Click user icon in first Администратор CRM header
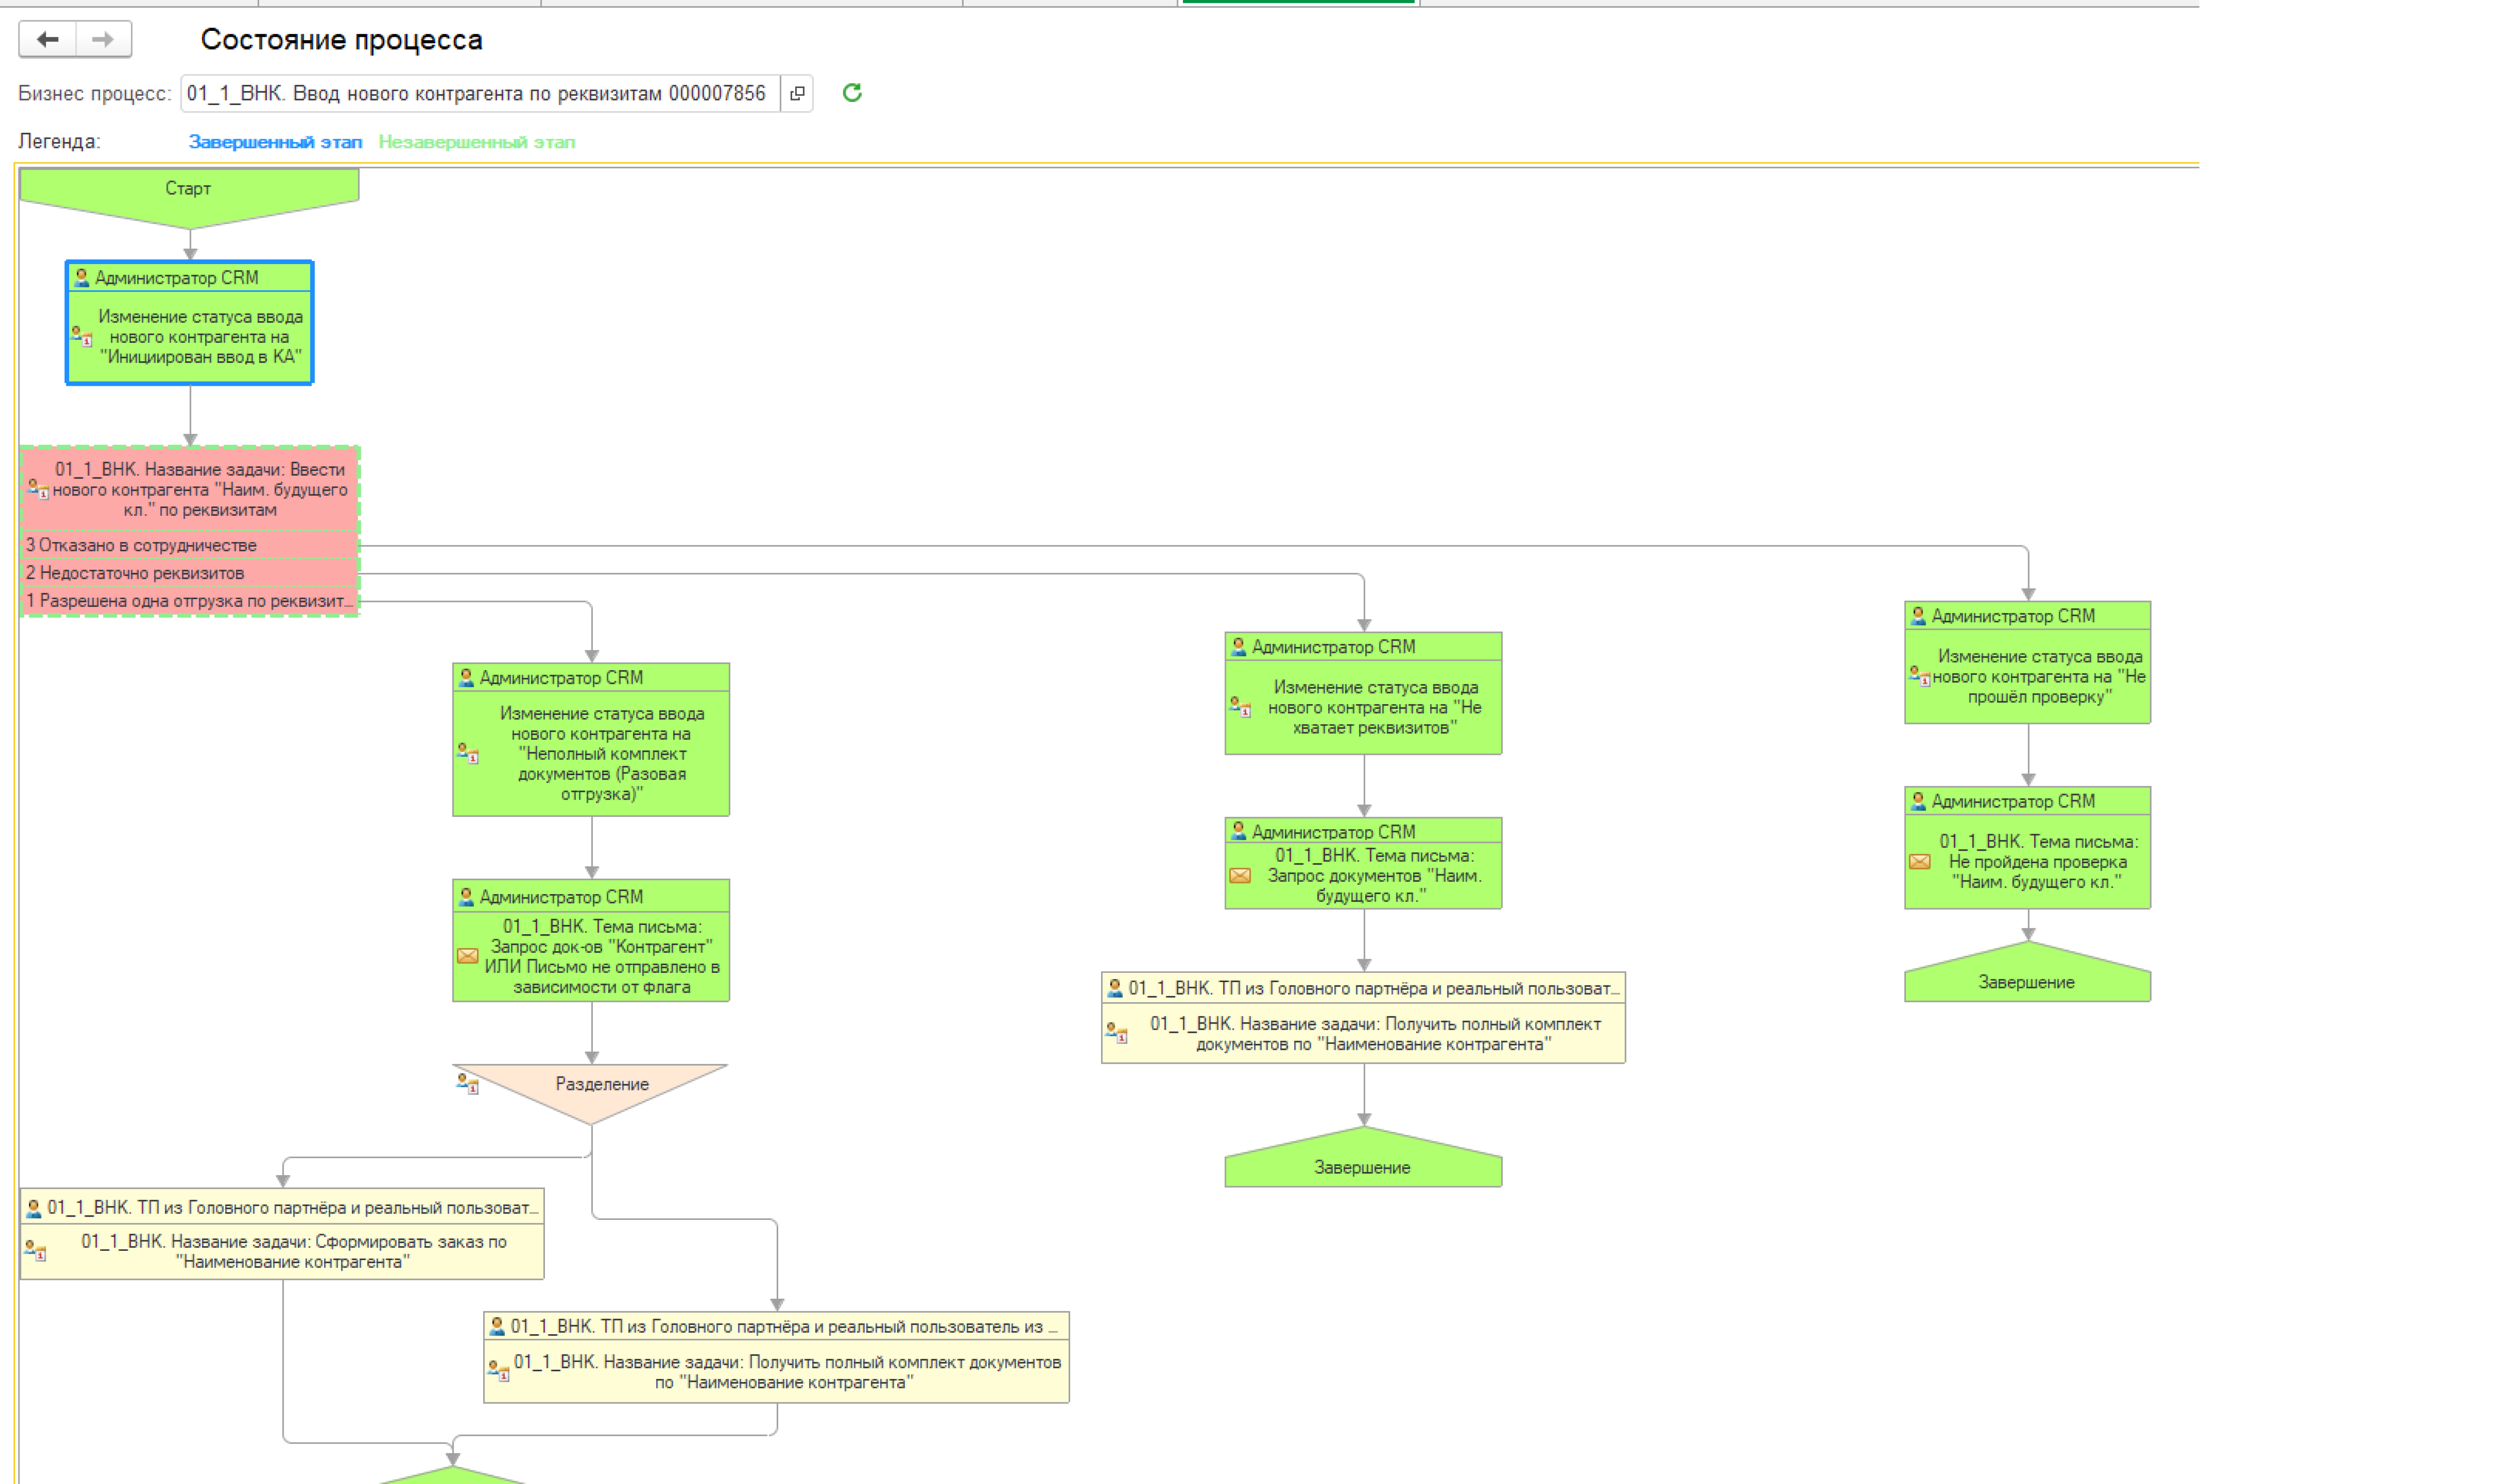2508x1484 pixels. (x=82, y=277)
